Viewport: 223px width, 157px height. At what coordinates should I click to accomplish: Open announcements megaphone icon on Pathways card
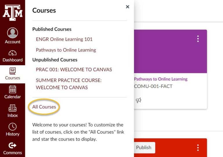pos(139,100)
